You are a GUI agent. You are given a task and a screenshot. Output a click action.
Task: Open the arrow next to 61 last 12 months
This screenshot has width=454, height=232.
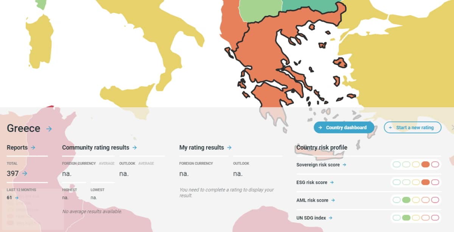17,198
